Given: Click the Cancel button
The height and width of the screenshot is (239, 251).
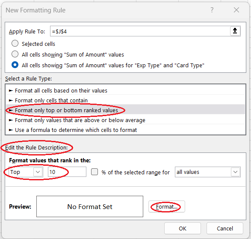Looking at the screenshot, I should point(225,228).
